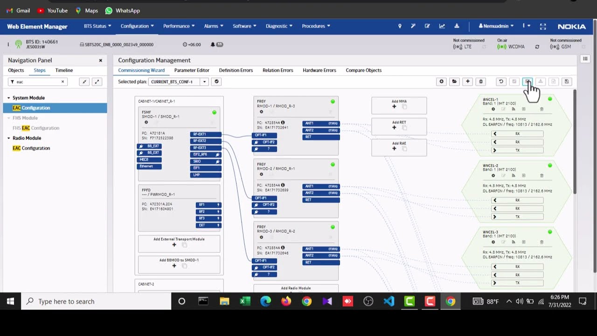597x336 pixels.
Task: Open the Diagnostic menu
Action: pyautogui.click(x=279, y=26)
